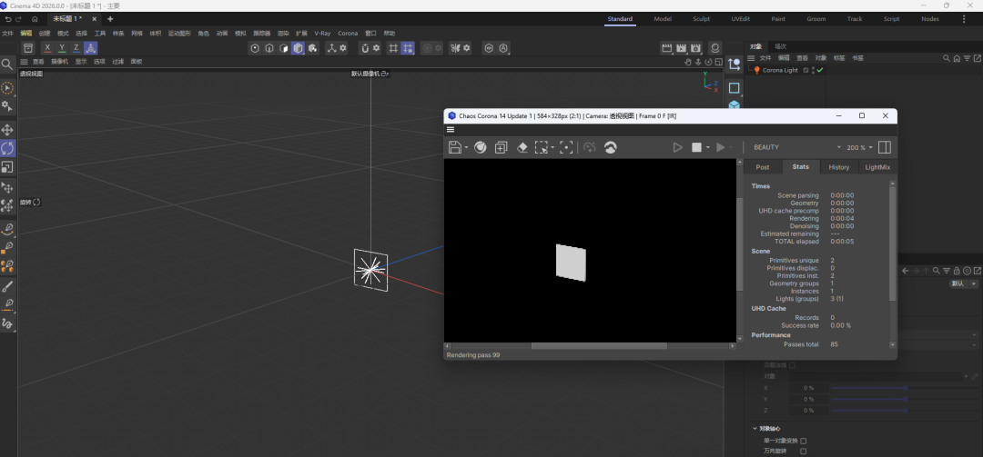Click the Corona Light object icon
The height and width of the screenshot is (457, 983).
pyautogui.click(x=755, y=70)
